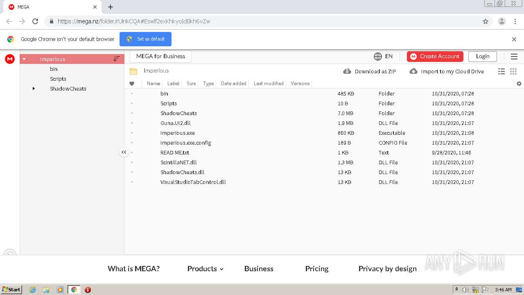This screenshot has width=524, height=295.
Task: Click the Create Account button
Action: [435, 57]
